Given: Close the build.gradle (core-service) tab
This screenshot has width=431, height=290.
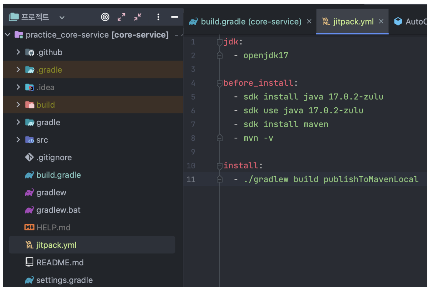Looking at the screenshot, I should point(309,22).
